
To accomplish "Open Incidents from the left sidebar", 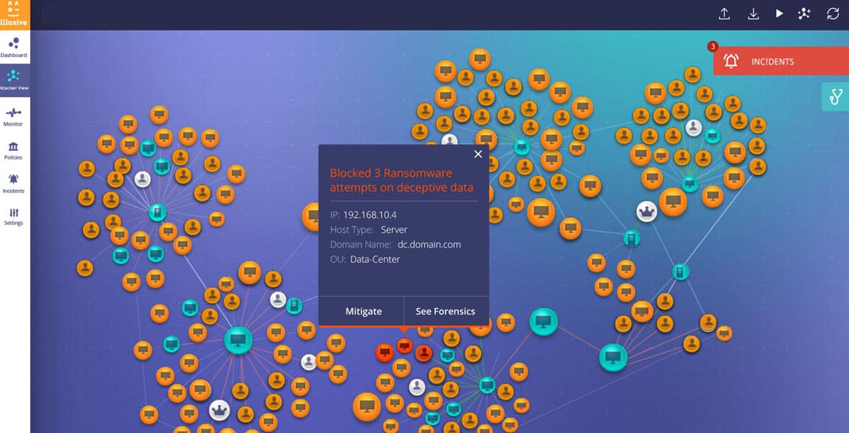I will point(14,184).
